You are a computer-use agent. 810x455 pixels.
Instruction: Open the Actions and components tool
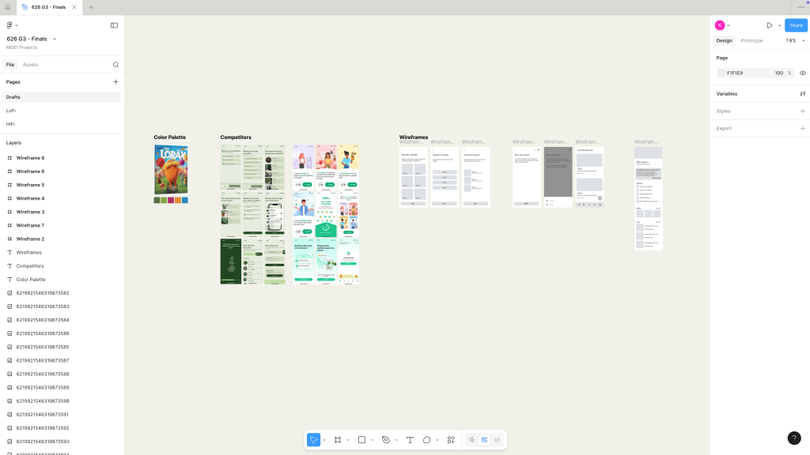coord(451,440)
